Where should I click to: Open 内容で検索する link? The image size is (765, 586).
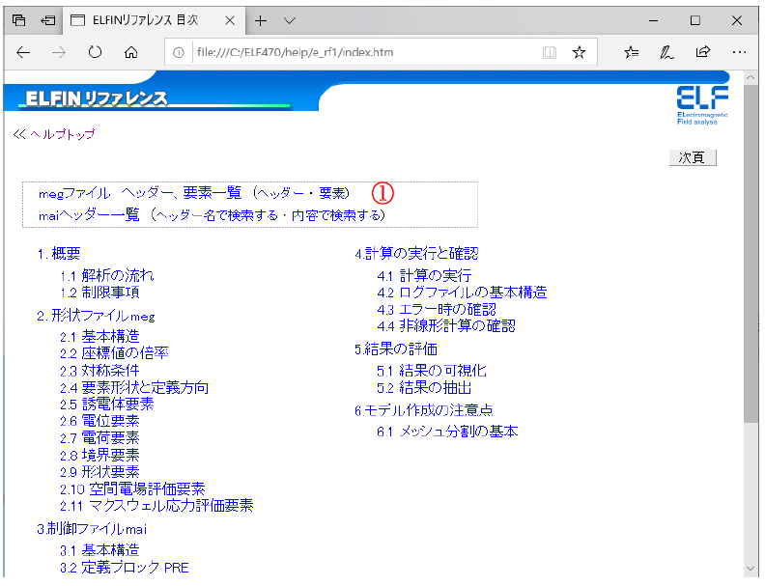[336, 215]
